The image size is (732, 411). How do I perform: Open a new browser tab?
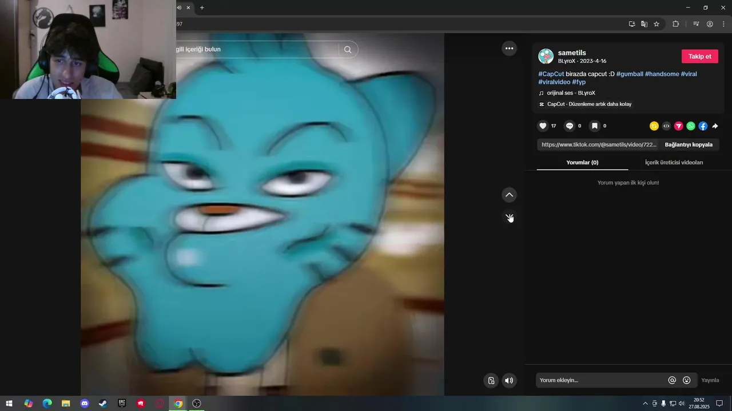tap(202, 7)
